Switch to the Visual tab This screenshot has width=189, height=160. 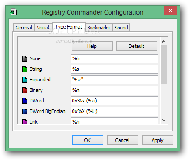[x=43, y=28]
